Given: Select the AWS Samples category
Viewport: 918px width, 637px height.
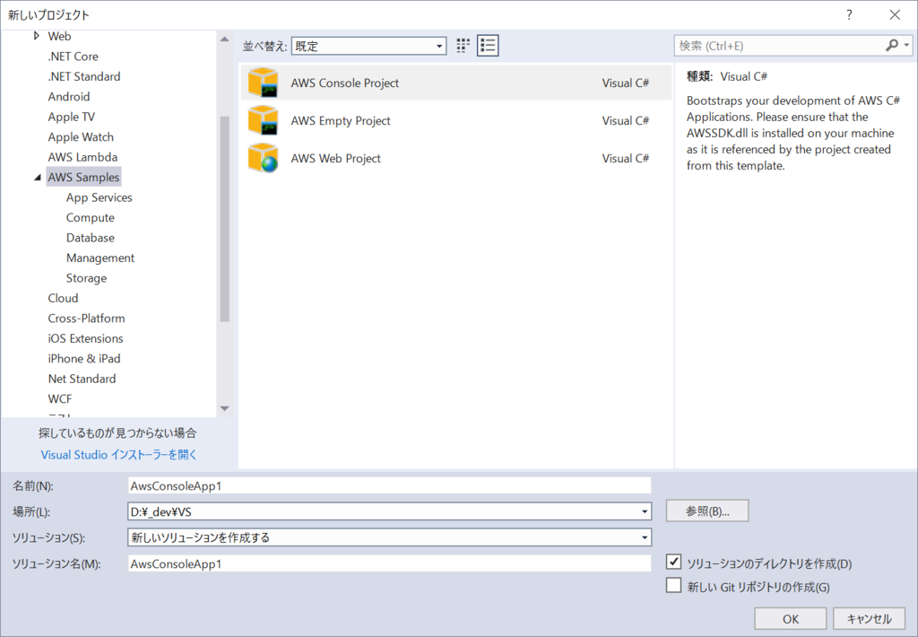Looking at the screenshot, I should 83,177.
